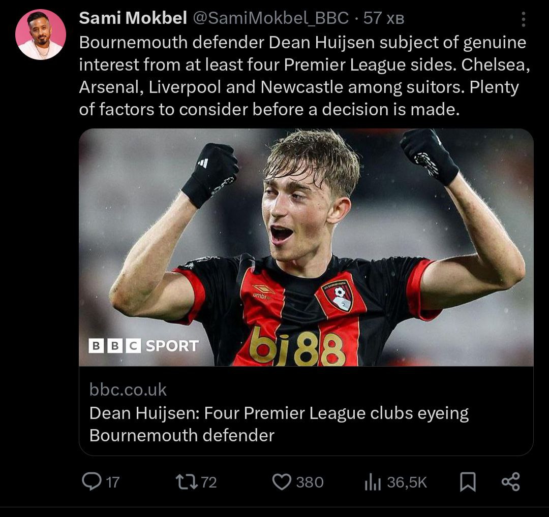Open the bbc.co.uk domain link

(x=128, y=390)
